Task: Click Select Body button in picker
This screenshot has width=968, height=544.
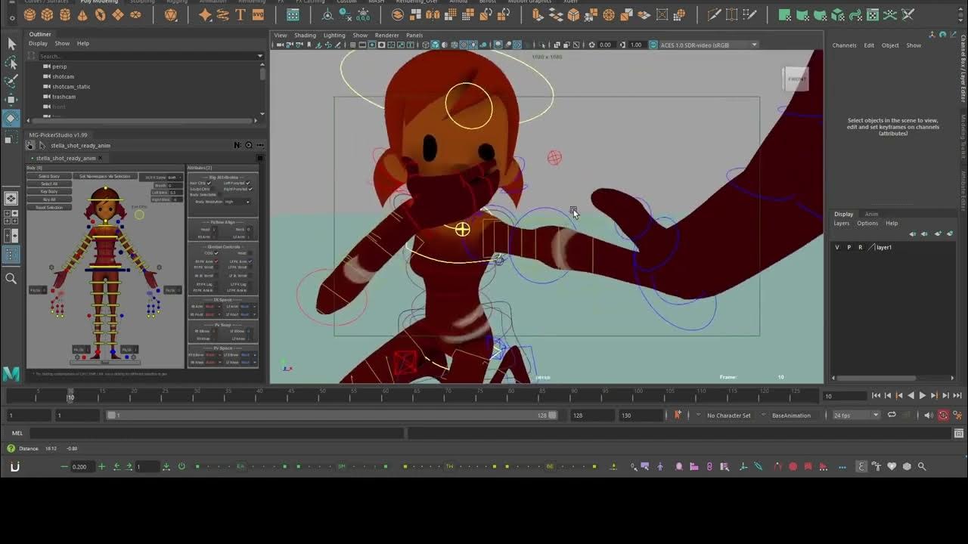Action: (x=49, y=176)
